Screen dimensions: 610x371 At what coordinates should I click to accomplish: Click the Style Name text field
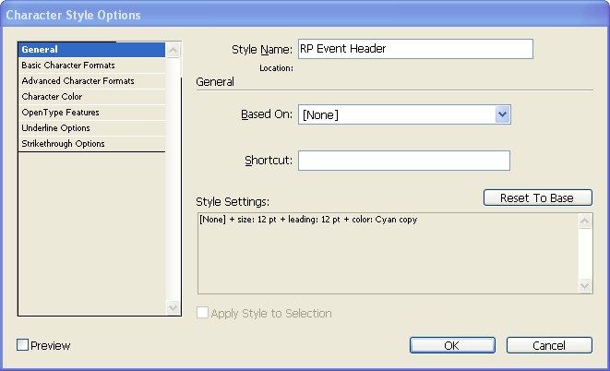pos(415,49)
